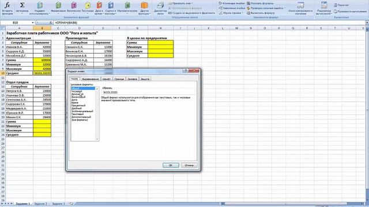369x207 pixels.
Task: Select Денежный in number formats list
Action: click(x=77, y=94)
